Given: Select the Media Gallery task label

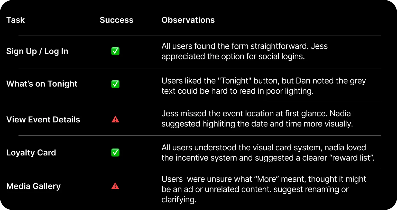Looking at the screenshot, I should 33,186.
